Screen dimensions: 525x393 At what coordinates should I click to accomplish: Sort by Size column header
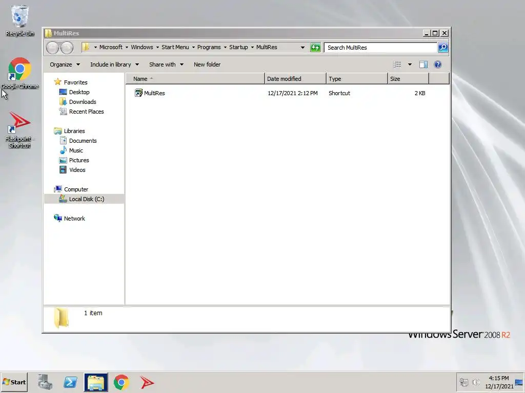click(x=408, y=79)
